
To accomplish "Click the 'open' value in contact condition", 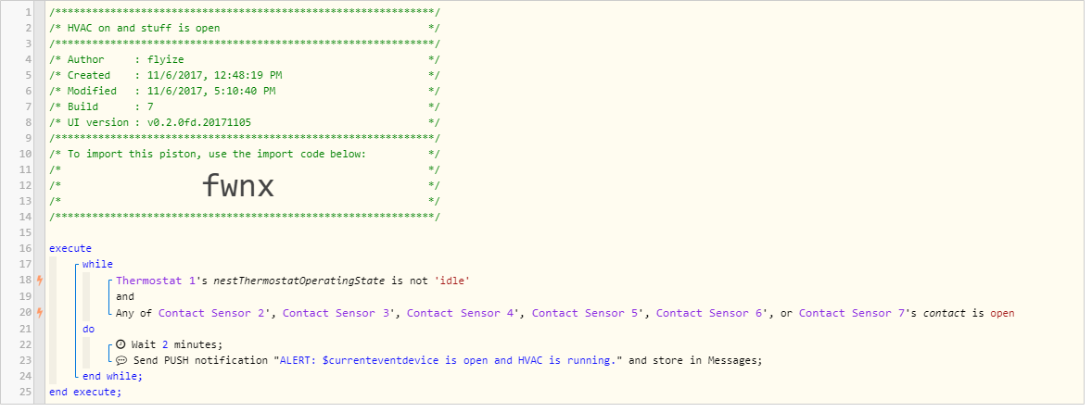I will (1002, 313).
